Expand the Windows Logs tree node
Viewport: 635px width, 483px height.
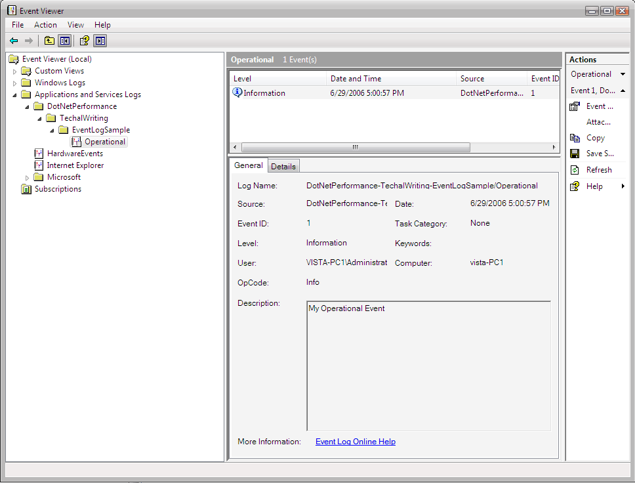point(15,83)
